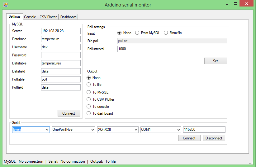Click status text "MySQL: No connection"

pyautogui.click(x=23, y=161)
